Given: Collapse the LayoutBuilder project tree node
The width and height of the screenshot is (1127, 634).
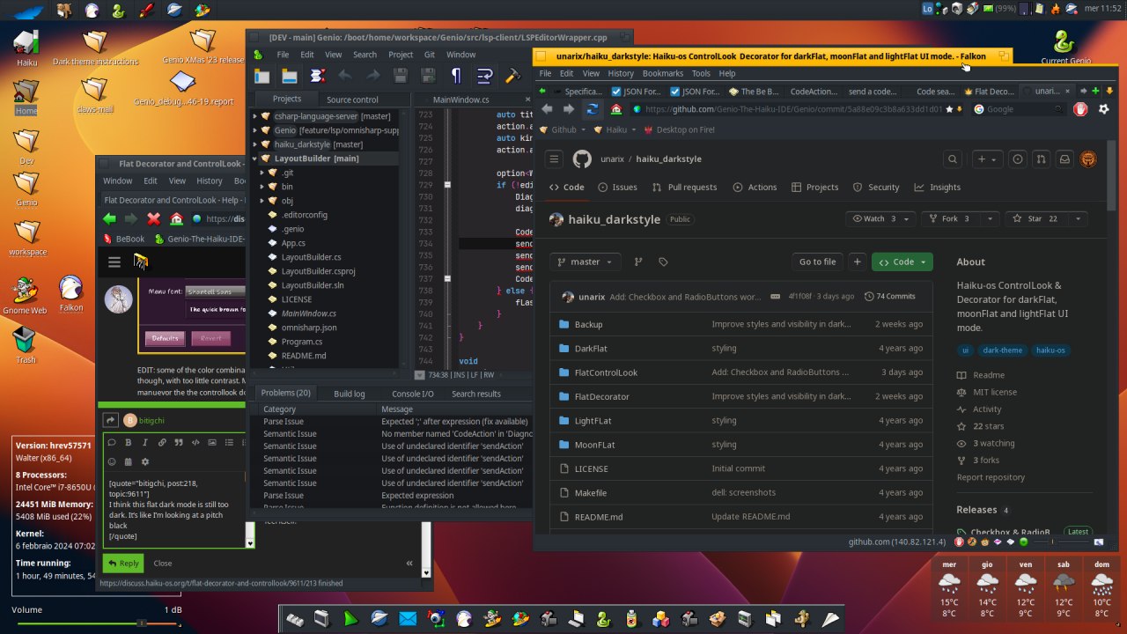Looking at the screenshot, I should click(255, 158).
